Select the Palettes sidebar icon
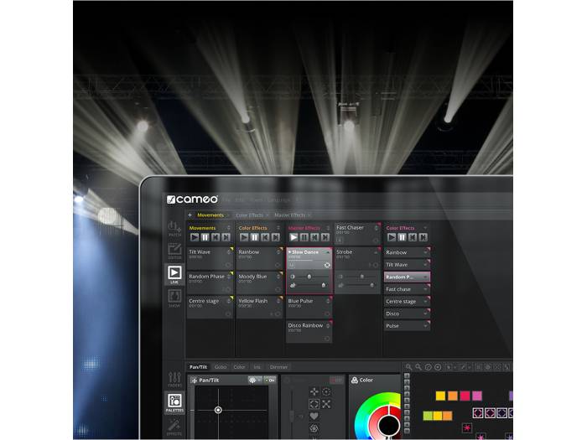This screenshot has height=440, width=587. pos(174,403)
